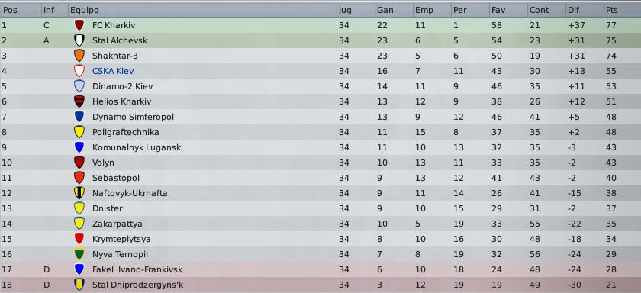Select the Fakel Ivano-Frankivsk relegation row

tap(320, 269)
